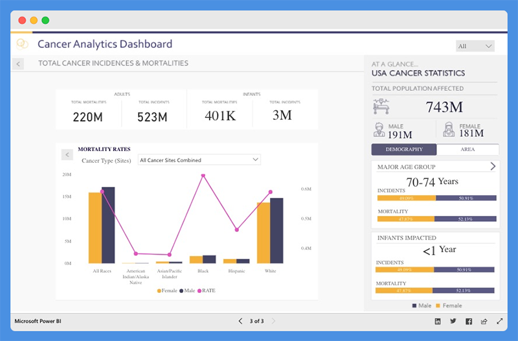Screen dimensions: 518x341
Task: Enter full screen mode
Action: [x=500, y=321]
